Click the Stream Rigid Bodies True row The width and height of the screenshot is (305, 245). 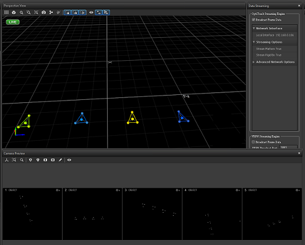tap(275, 55)
